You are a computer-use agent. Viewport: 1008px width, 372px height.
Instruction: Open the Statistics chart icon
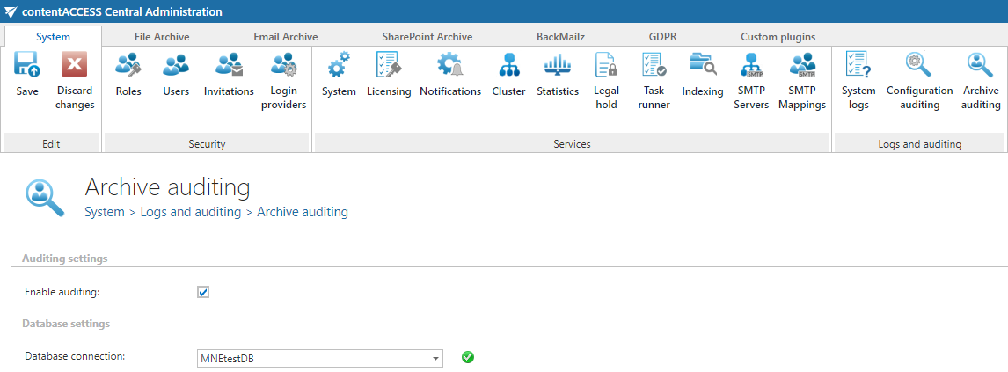[x=558, y=66]
